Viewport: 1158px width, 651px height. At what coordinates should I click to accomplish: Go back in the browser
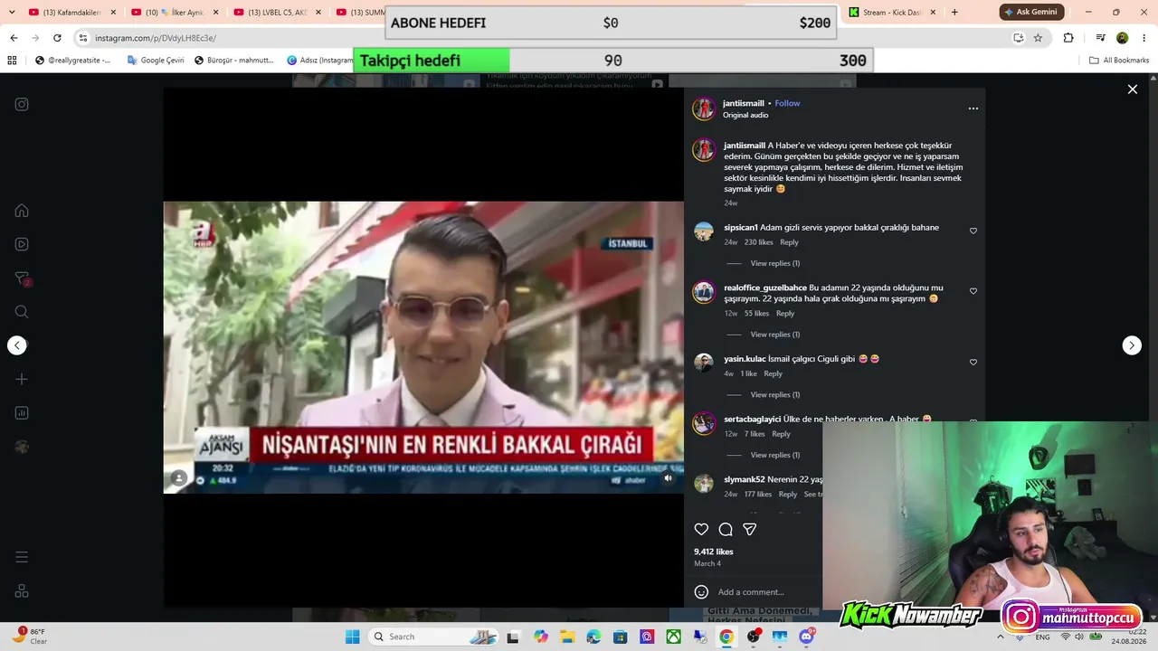(14, 38)
